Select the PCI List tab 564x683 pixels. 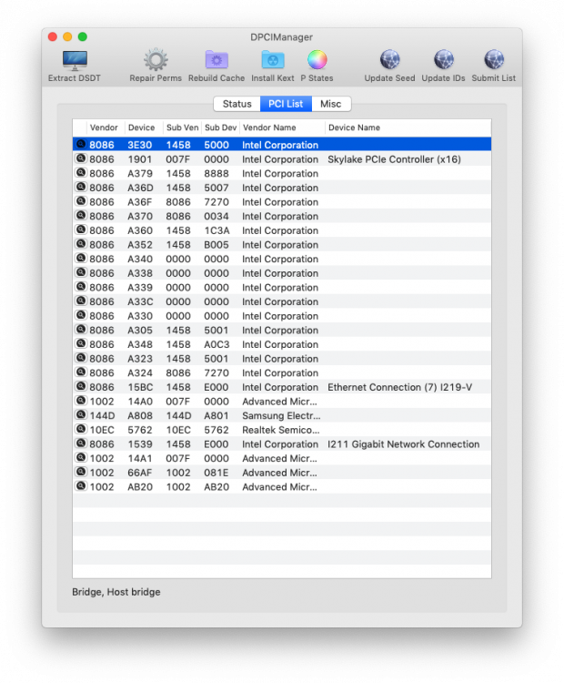tap(286, 104)
